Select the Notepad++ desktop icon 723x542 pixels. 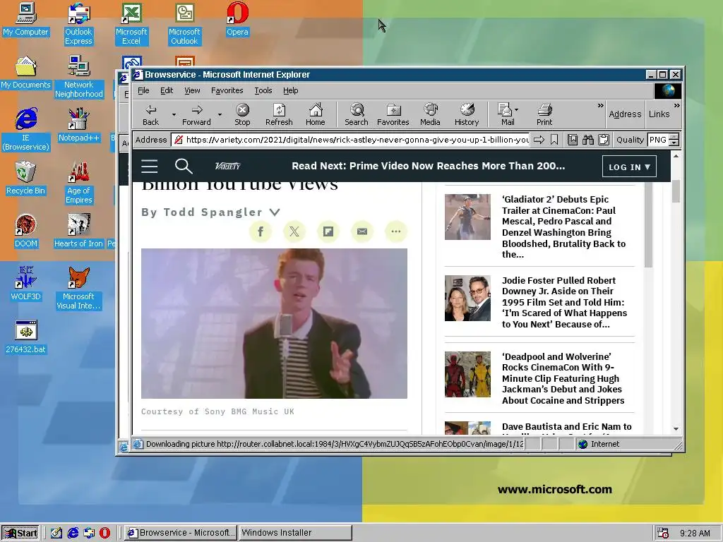78,125
